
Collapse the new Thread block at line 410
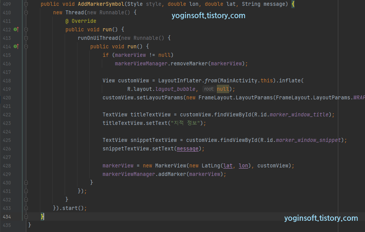(x=26, y=12)
